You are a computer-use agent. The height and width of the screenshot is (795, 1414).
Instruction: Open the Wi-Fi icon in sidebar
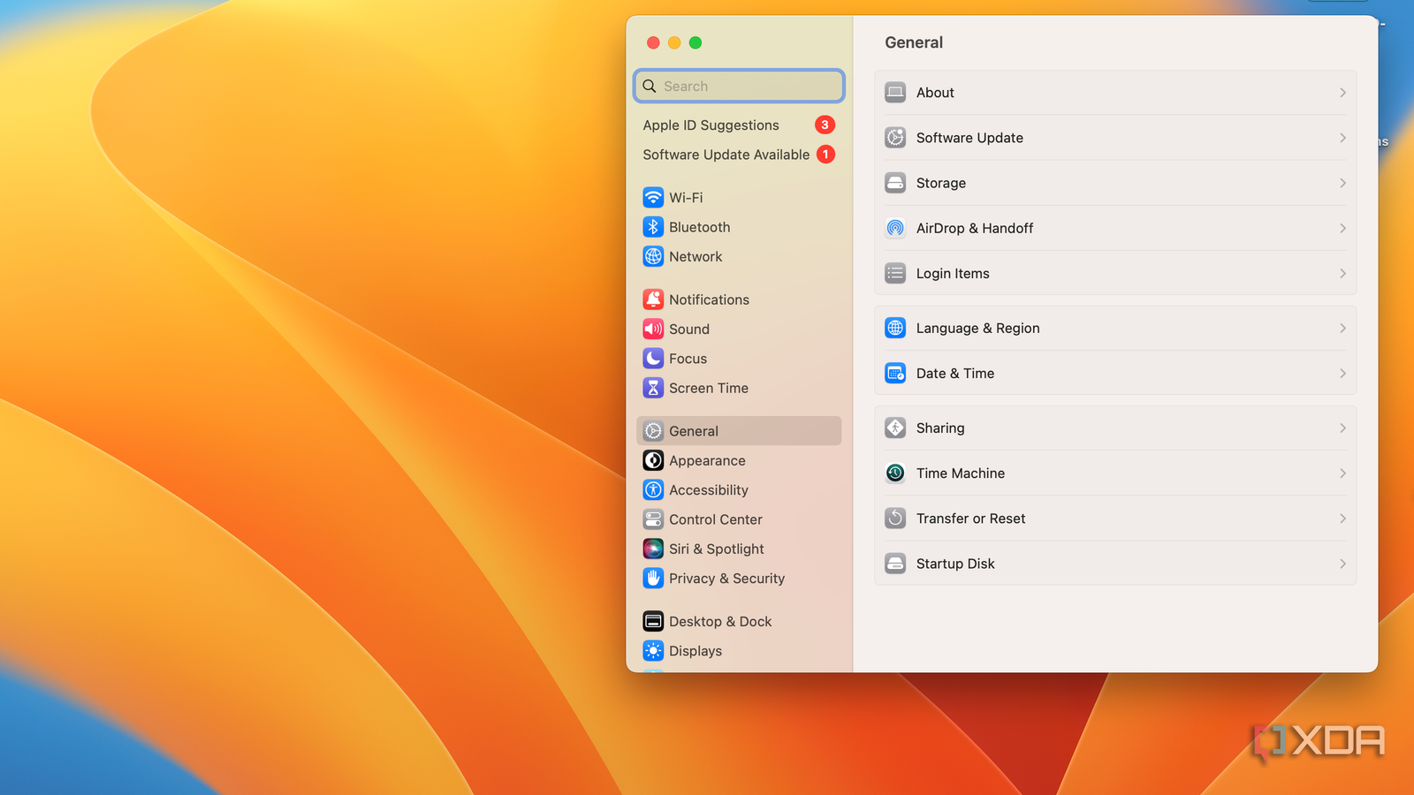[653, 197]
